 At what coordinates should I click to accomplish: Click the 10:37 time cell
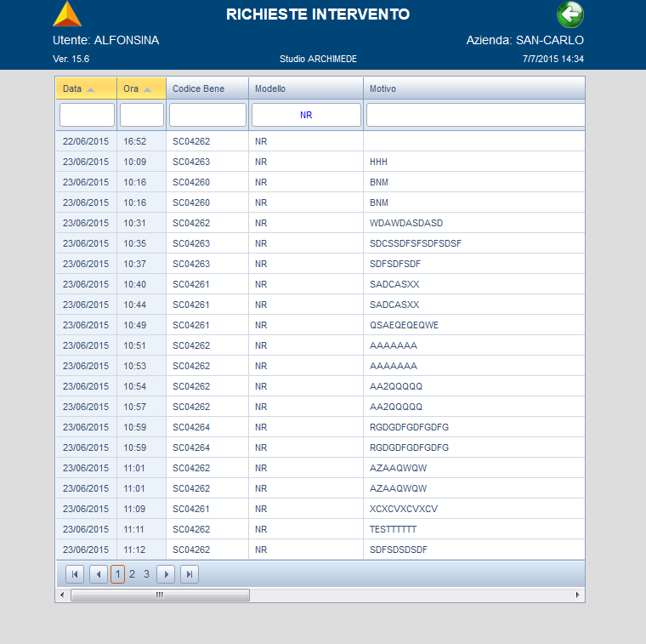(141, 264)
